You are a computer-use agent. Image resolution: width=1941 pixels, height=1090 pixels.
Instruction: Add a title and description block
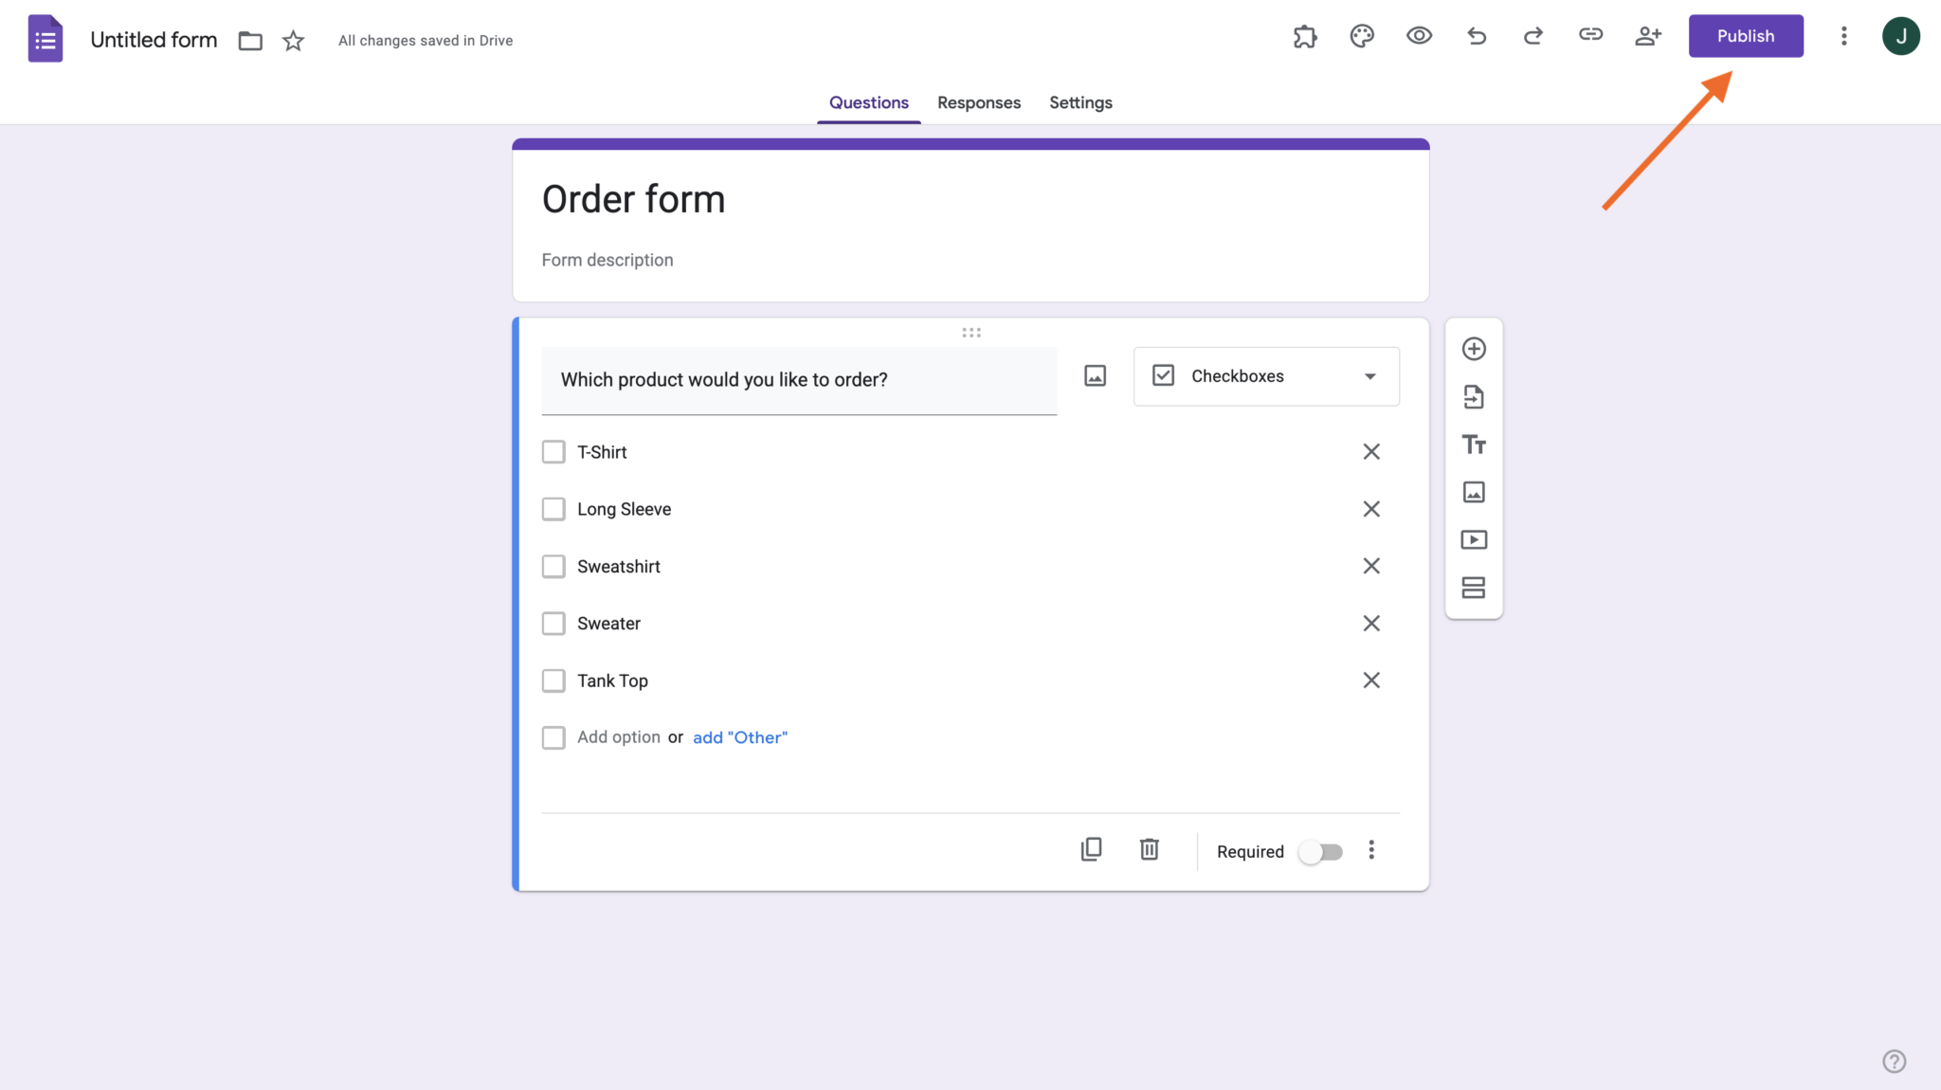click(x=1475, y=444)
